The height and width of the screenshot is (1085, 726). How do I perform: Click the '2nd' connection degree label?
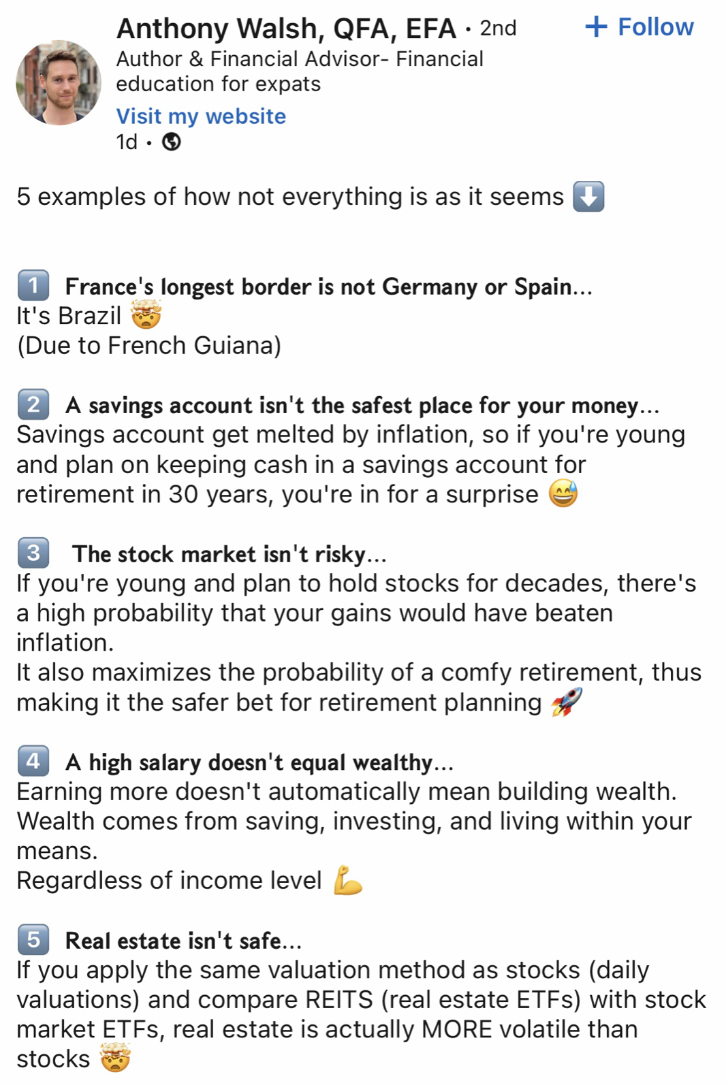[x=498, y=29]
